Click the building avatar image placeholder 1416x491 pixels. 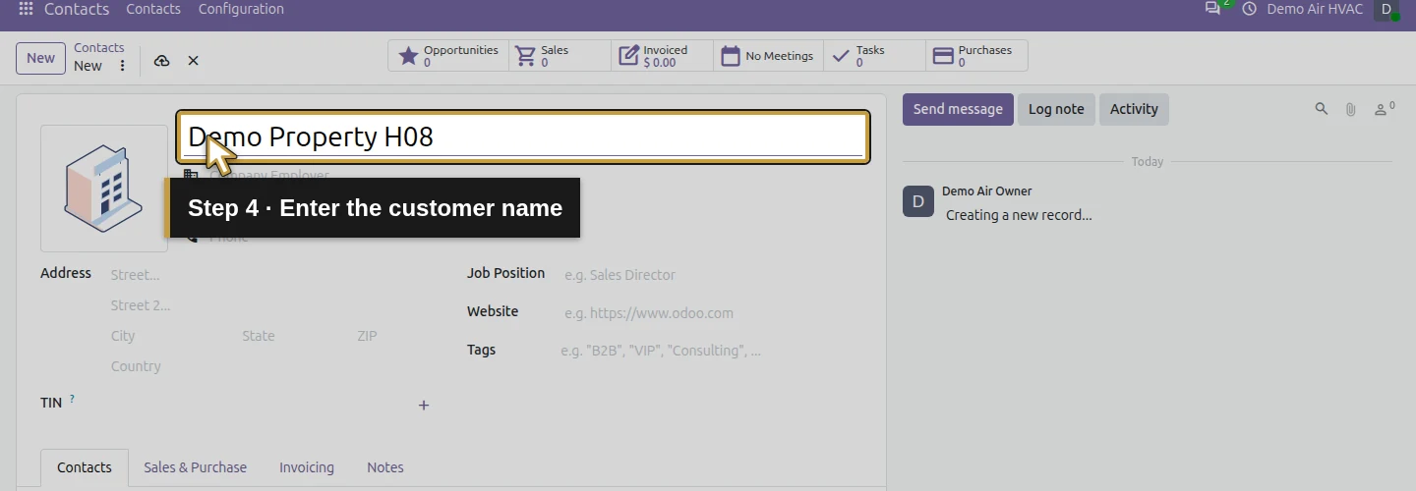point(104,189)
